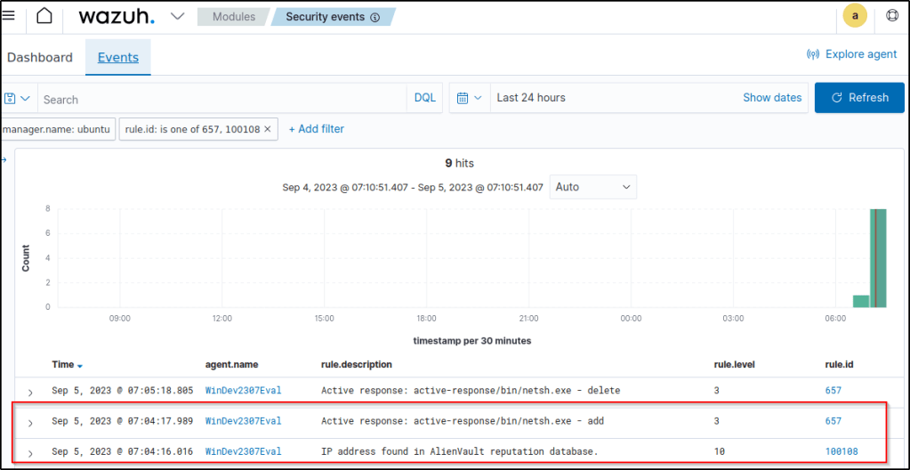
Task: Click the Refresh button
Action: (858, 98)
